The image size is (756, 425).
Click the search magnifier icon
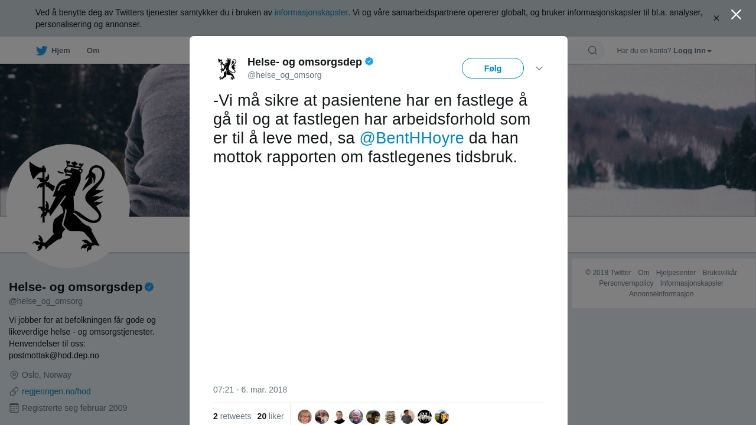coord(592,51)
